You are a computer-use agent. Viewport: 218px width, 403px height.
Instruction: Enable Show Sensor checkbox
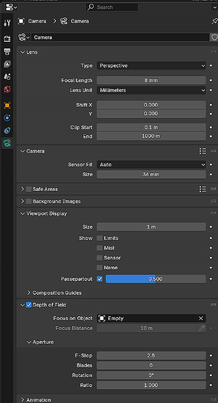point(99,258)
